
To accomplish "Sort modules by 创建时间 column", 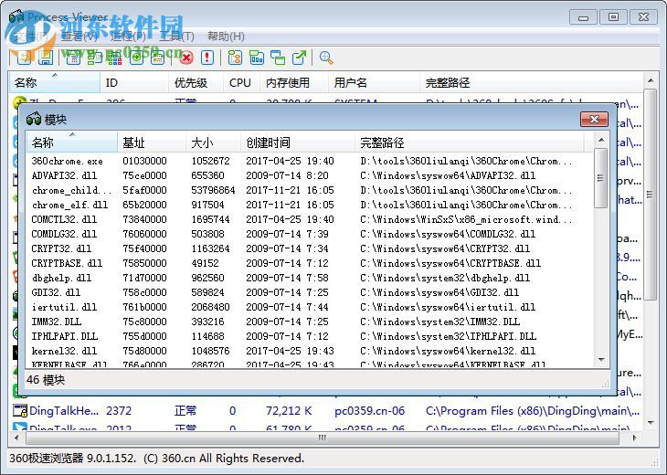I will [298, 142].
